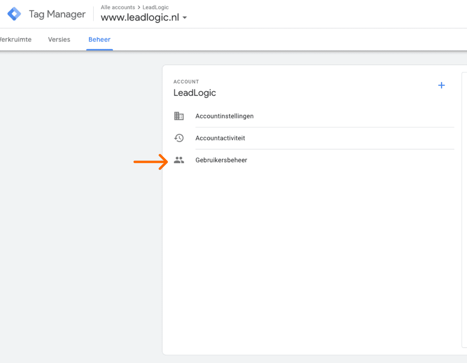Select the Beheer tab

pyautogui.click(x=99, y=39)
